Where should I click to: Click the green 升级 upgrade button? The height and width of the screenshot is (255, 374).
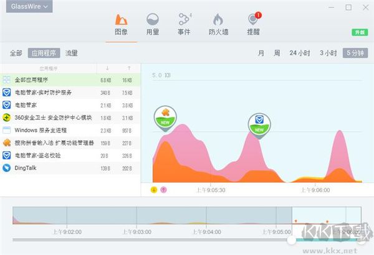(359, 32)
